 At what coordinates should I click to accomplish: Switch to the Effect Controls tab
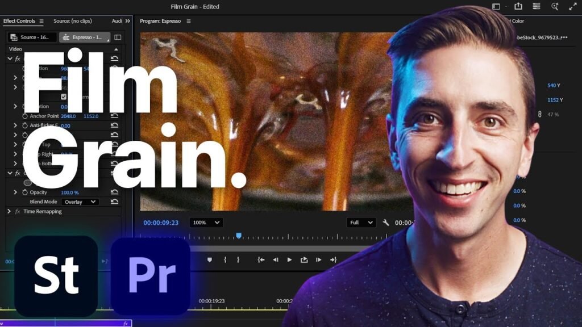point(19,21)
